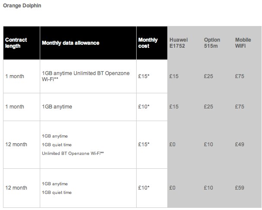The image size is (262, 210).
Task: Click the £0 Huawei price in last row
Action: pos(173,188)
